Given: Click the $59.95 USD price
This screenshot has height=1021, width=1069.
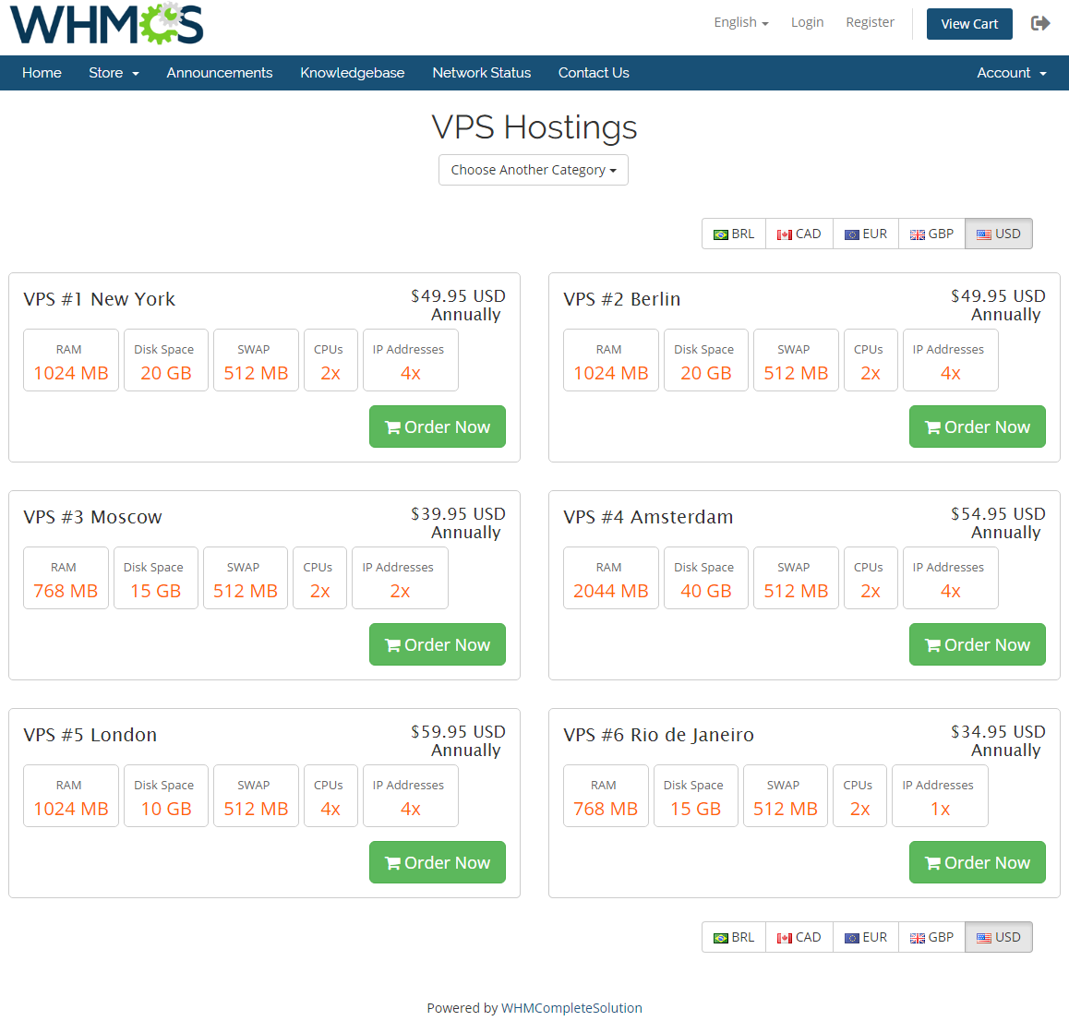Looking at the screenshot, I should 458,732.
